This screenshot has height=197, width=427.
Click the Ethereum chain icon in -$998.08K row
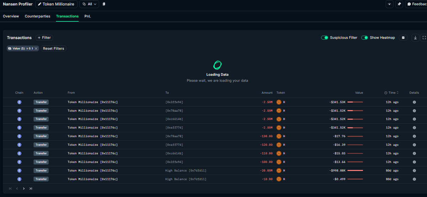coord(19,171)
